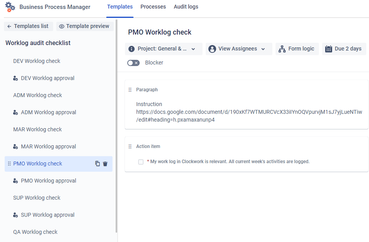Duplicate the PMO Worklog check step
Viewport: 369px width, 242px height.
click(x=97, y=164)
